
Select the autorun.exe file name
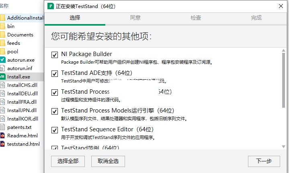pyautogui.click(x=21, y=60)
